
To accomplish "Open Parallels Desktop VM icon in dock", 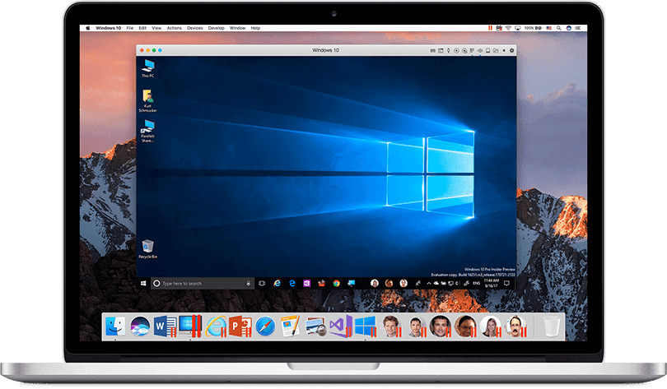I will [x=189, y=326].
